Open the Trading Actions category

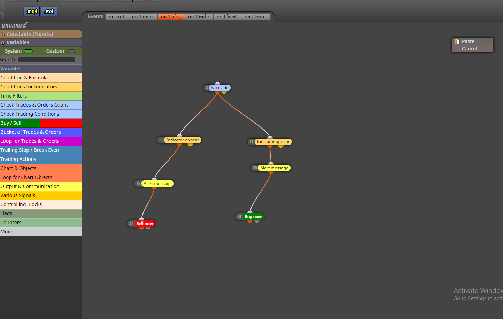[41, 159]
